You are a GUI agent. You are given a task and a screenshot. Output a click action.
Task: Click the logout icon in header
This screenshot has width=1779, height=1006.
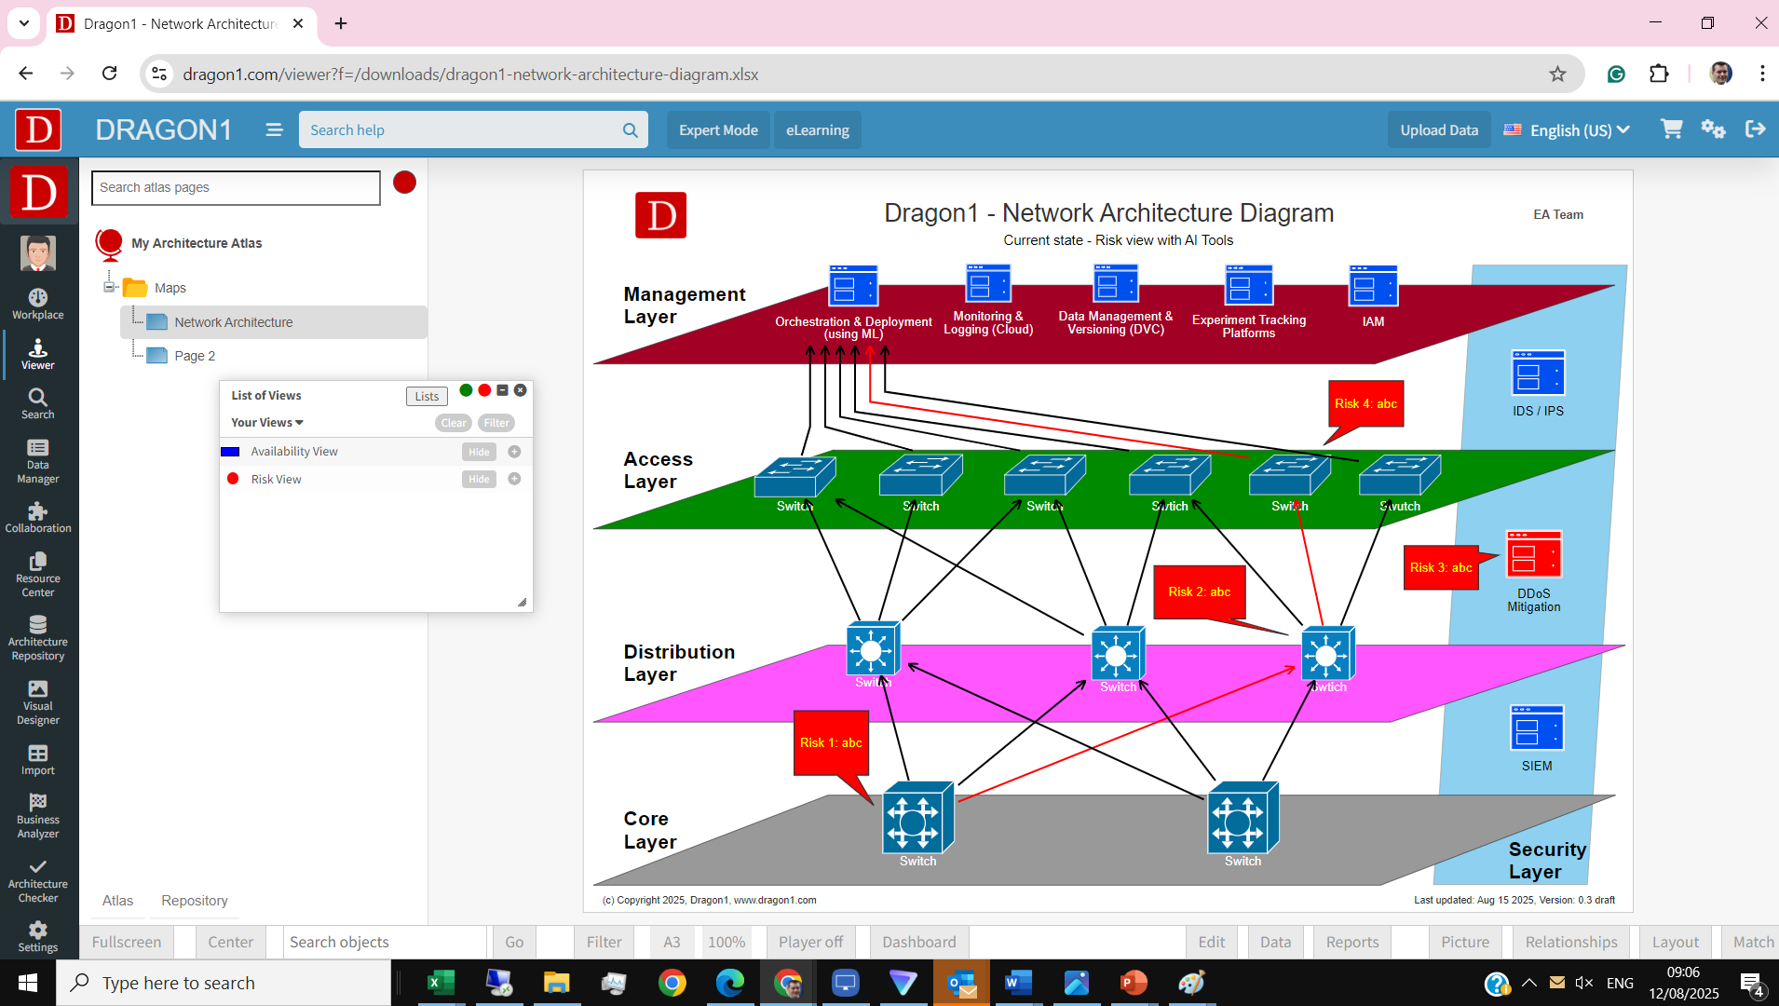pyautogui.click(x=1756, y=129)
